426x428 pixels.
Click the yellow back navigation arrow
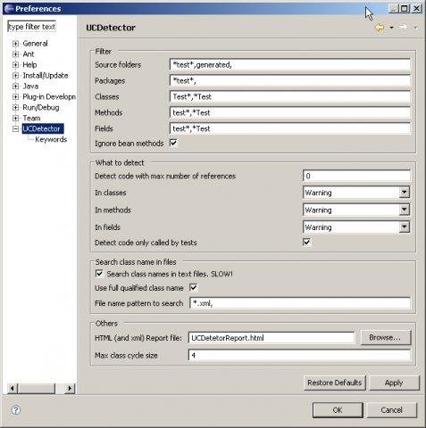coord(379,28)
